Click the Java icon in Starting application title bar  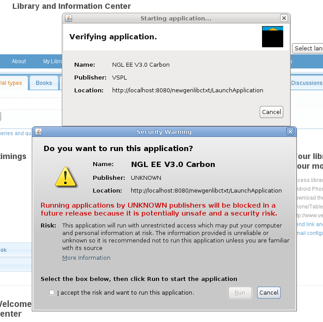point(68,18)
